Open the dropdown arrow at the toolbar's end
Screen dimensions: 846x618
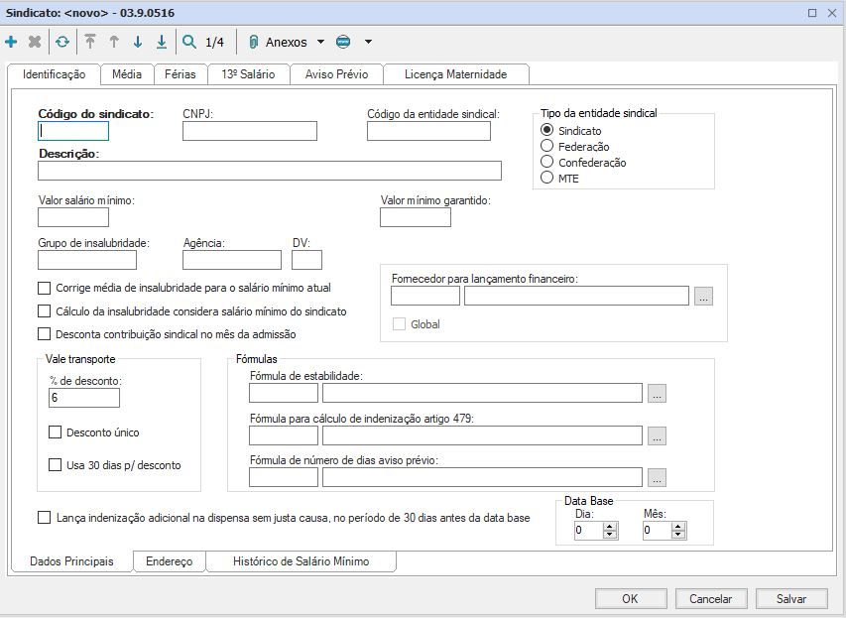click(x=368, y=43)
